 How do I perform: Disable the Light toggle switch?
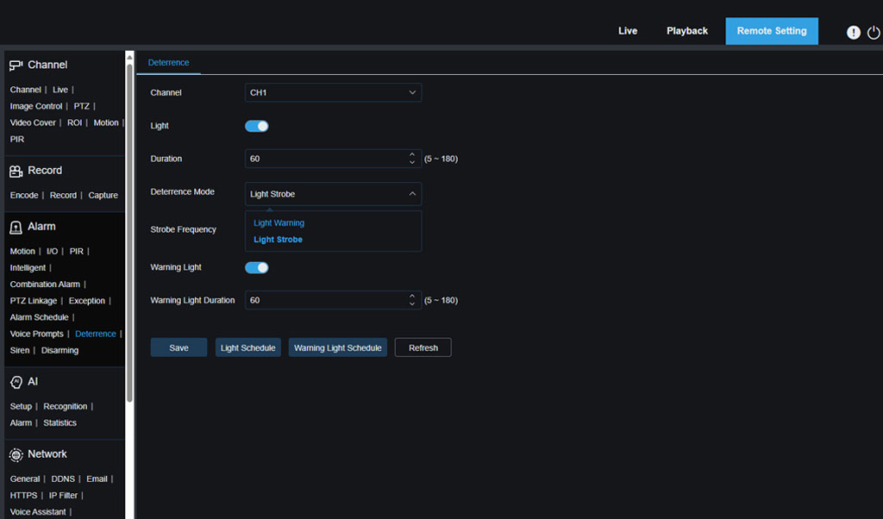click(x=257, y=126)
